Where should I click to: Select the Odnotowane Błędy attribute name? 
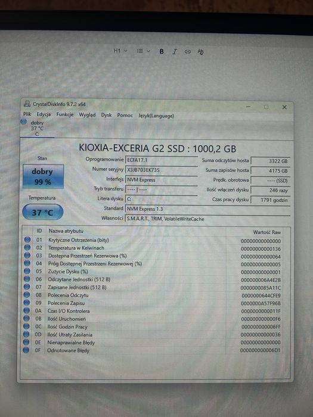click(68, 350)
